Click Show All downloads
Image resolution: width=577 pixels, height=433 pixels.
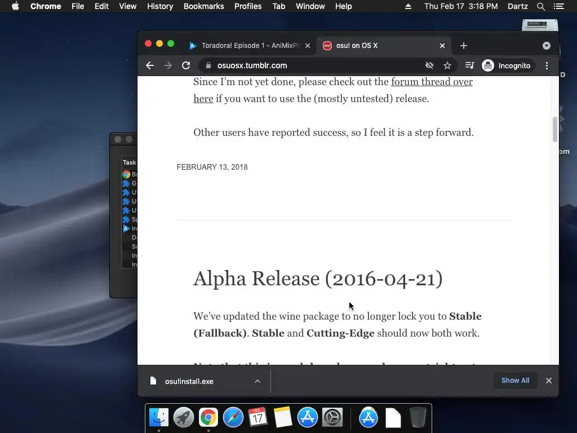(x=515, y=381)
